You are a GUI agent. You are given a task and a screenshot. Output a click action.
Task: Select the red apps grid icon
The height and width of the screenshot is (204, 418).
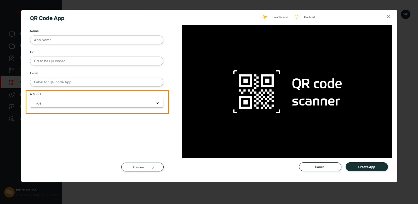tap(12, 82)
